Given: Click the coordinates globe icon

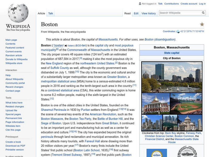Looking at the screenshot, I should click(x=178, y=31).
